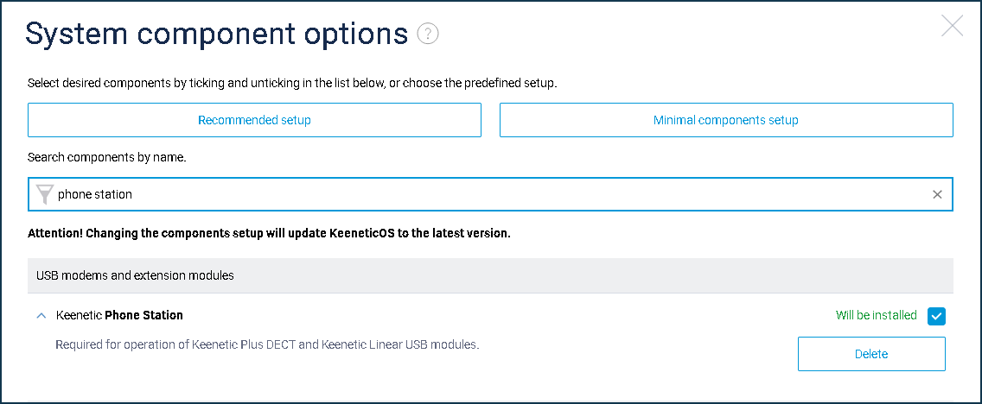Click the help question mark icon
The width and height of the screenshot is (982, 404).
pos(428,34)
